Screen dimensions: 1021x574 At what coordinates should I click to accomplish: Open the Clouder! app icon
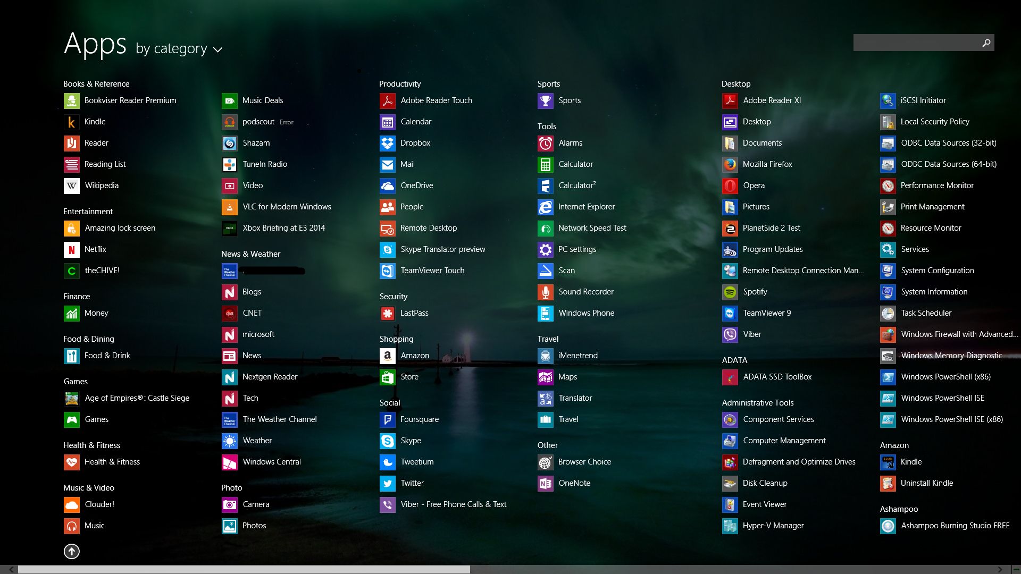point(71,505)
